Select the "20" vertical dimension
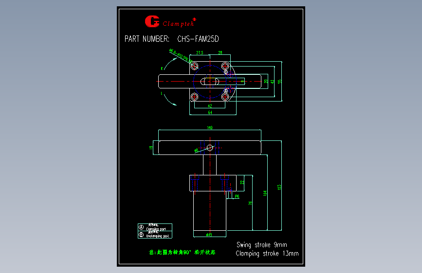 (266, 81)
